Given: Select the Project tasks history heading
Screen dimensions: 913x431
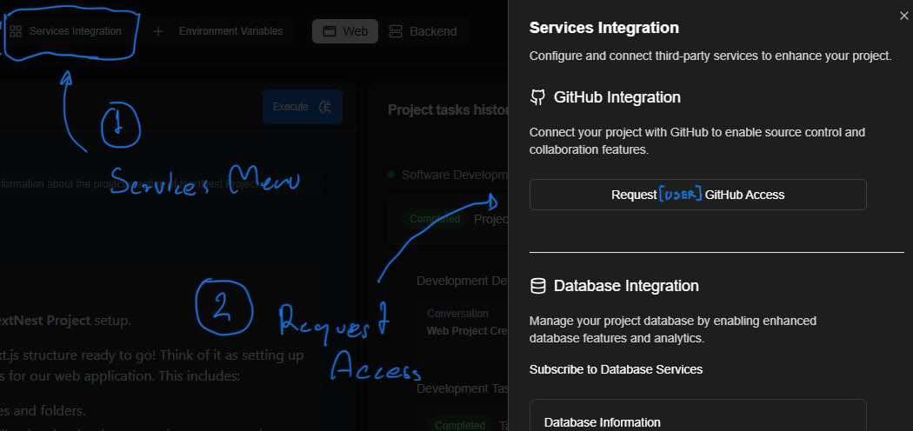Looking at the screenshot, I should pyautogui.click(x=448, y=110).
